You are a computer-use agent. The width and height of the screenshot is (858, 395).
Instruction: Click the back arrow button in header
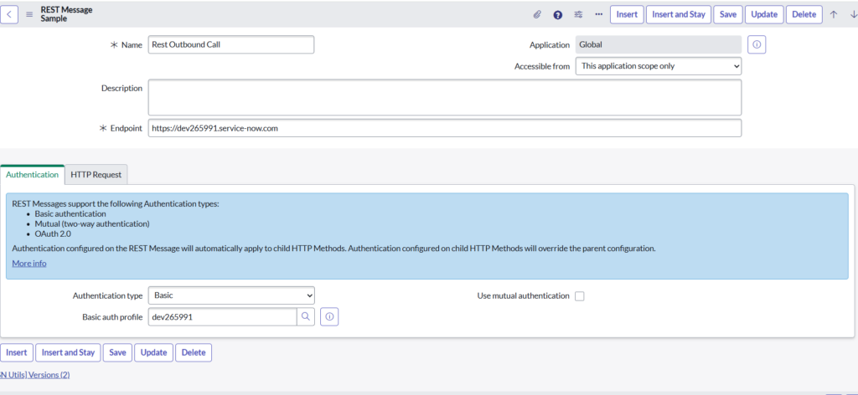(x=8, y=14)
